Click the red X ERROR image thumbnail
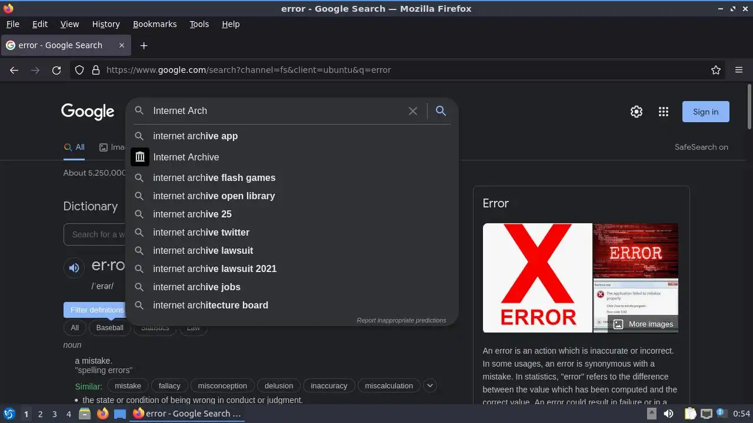 coord(538,278)
